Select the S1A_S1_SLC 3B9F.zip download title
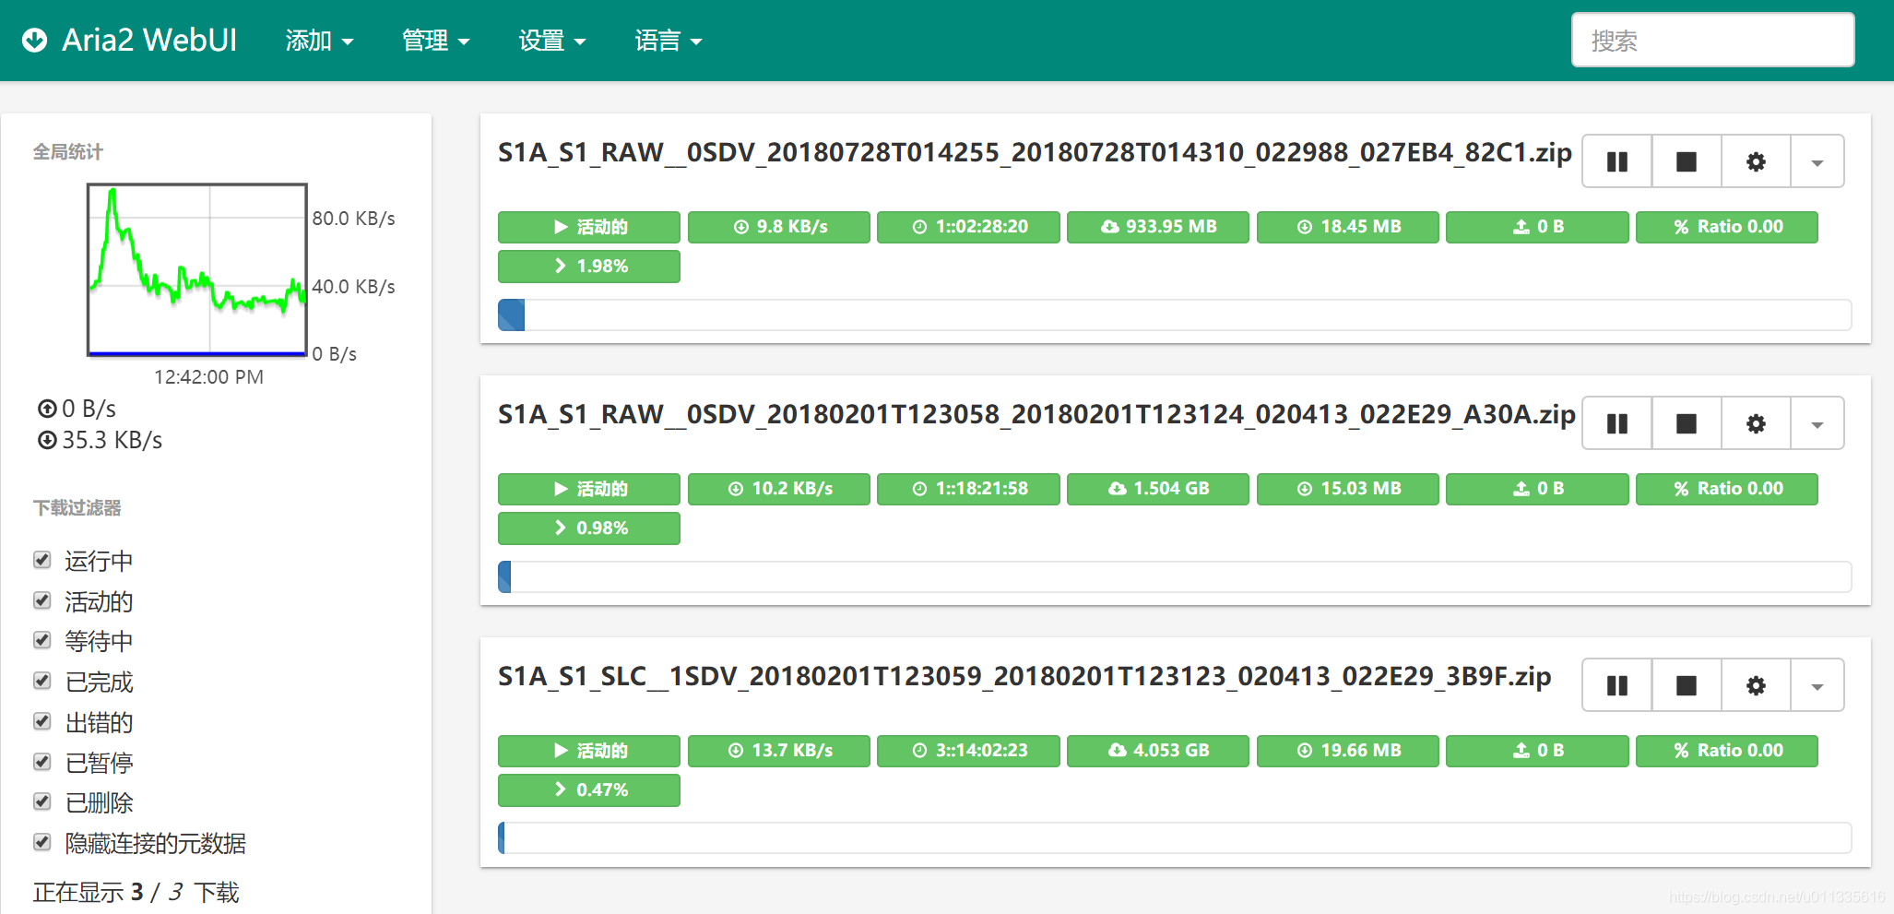1894x914 pixels. (x=1024, y=676)
